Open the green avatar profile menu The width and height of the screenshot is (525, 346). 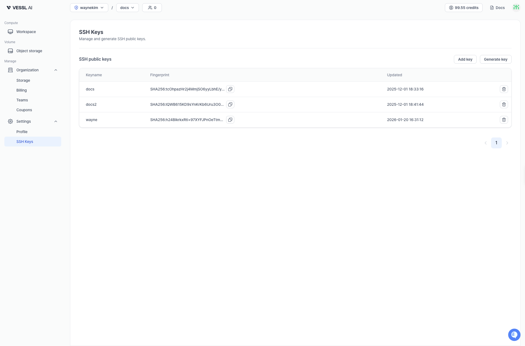pos(516,7)
